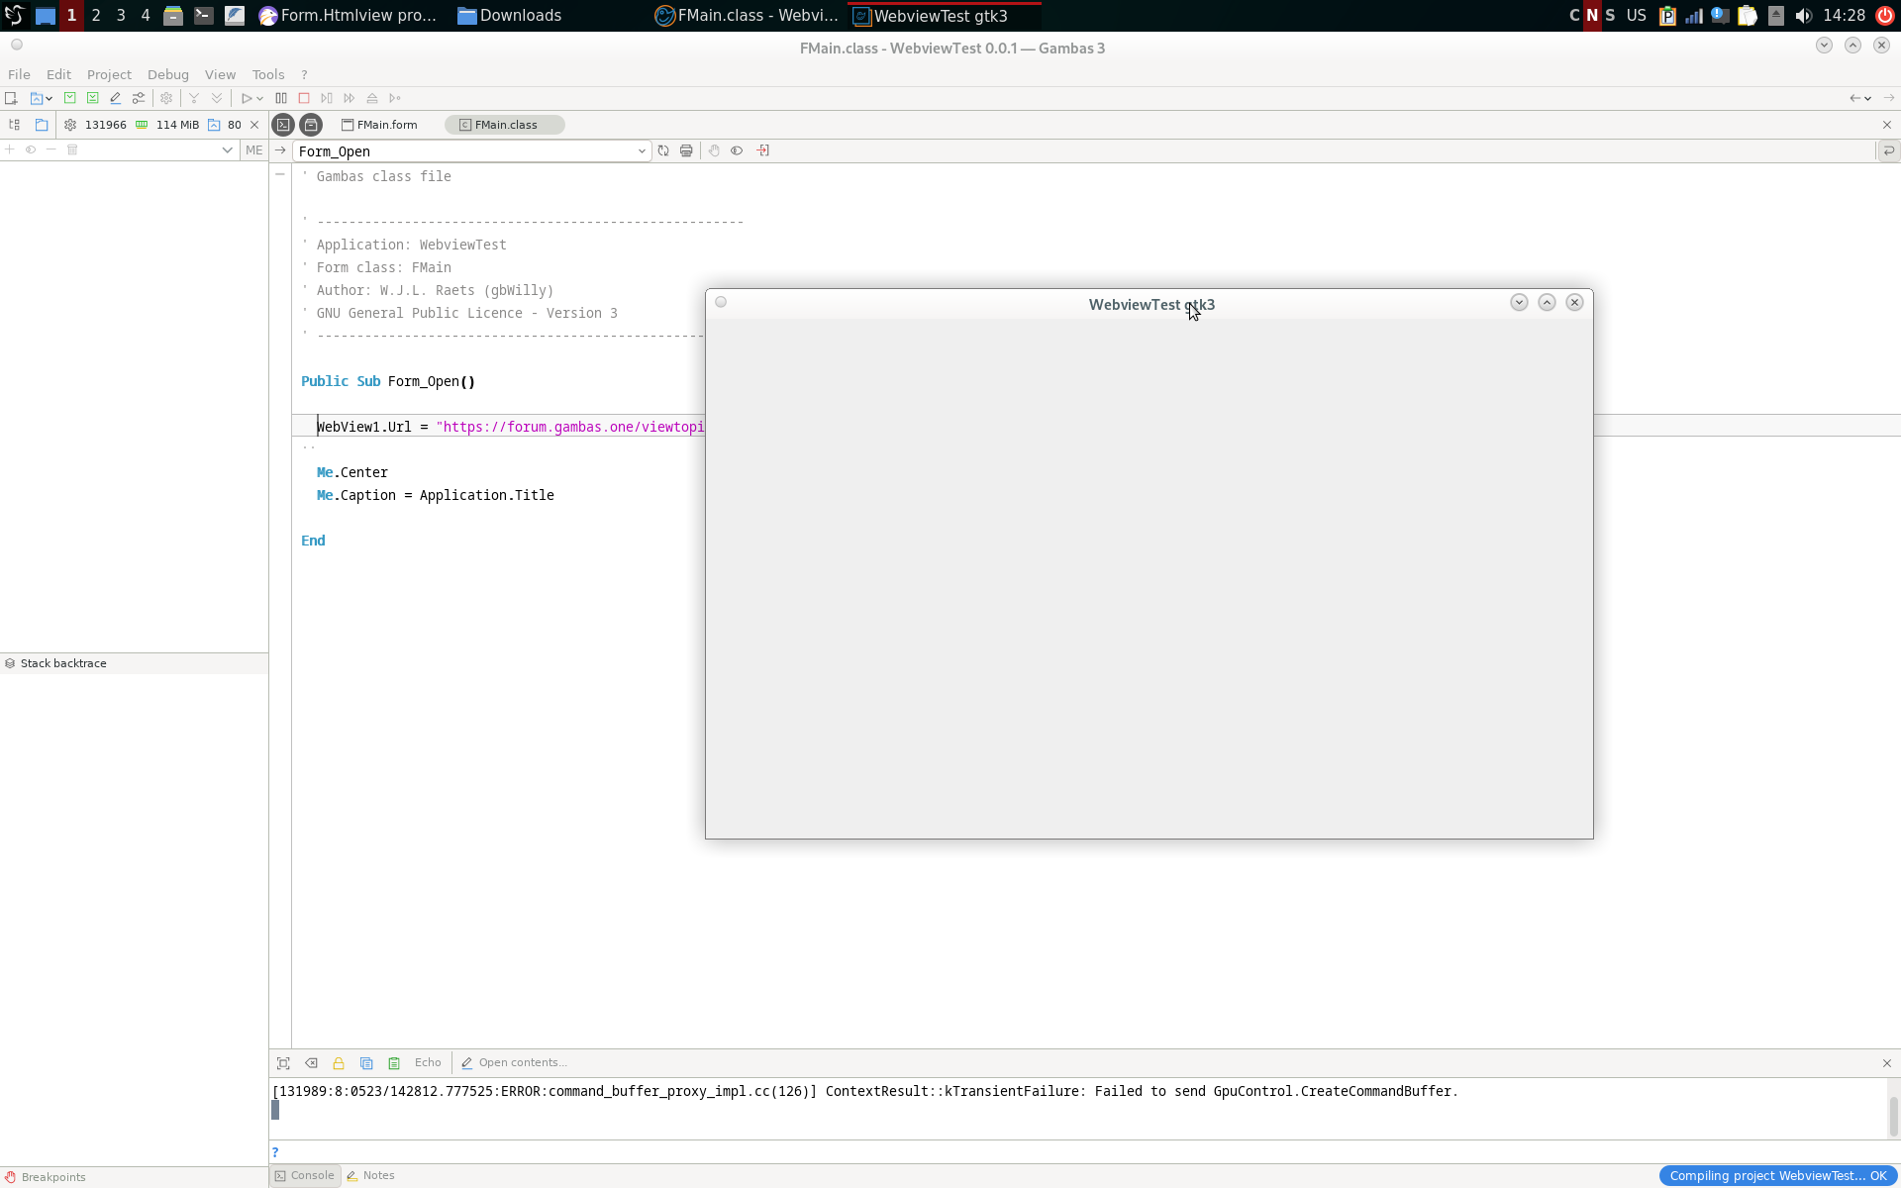Open Downloads window from taskbar
The image size is (1901, 1188).
coord(510,16)
